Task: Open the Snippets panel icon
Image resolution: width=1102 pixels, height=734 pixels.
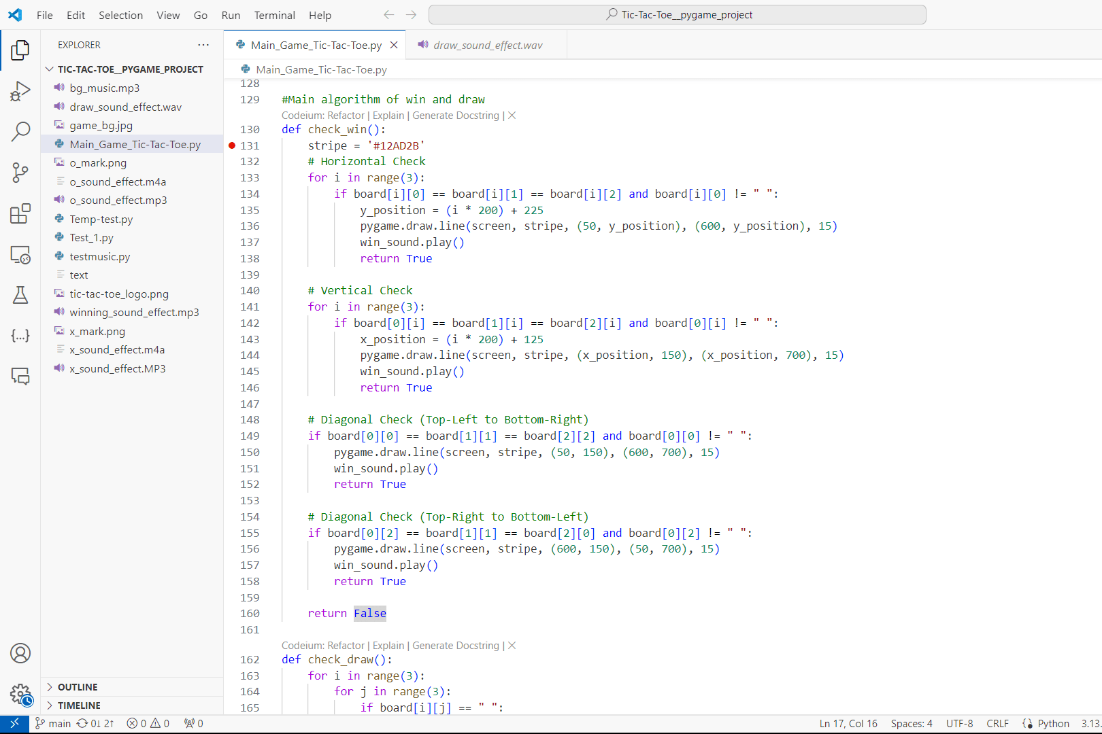Action: click(20, 335)
